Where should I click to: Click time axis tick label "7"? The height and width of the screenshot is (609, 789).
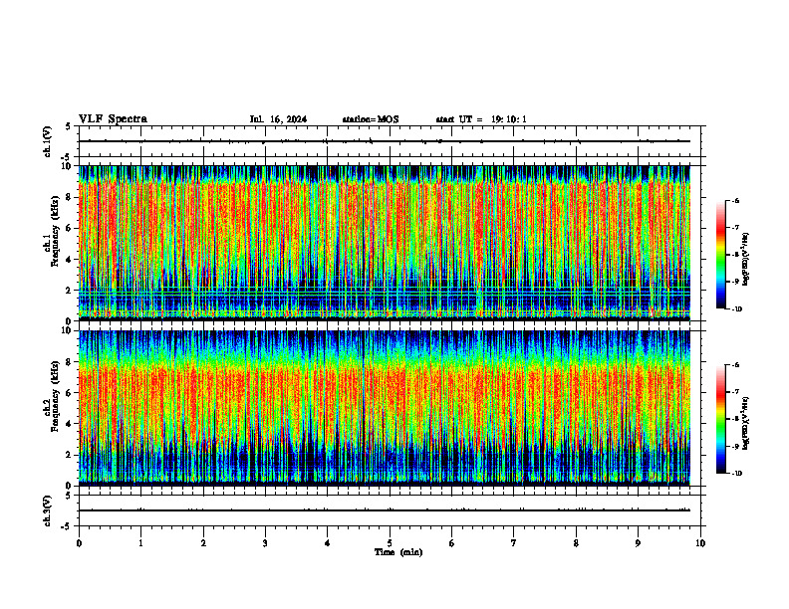click(x=514, y=543)
